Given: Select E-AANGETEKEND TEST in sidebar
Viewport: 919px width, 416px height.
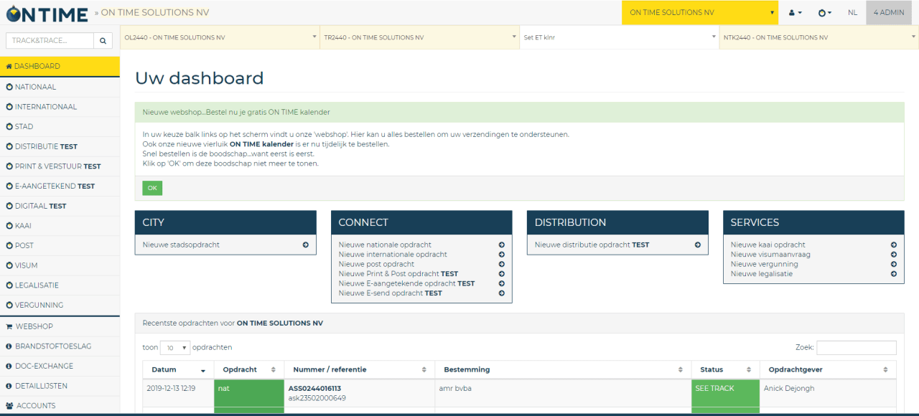Looking at the screenshot, I should click(x=60, y=186).
